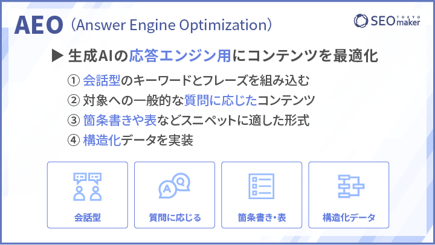Image resolution: width=435 pixels, height=245 pixels.
Task: Click the blue 質問に応じた text
Action: pos(221,100)
